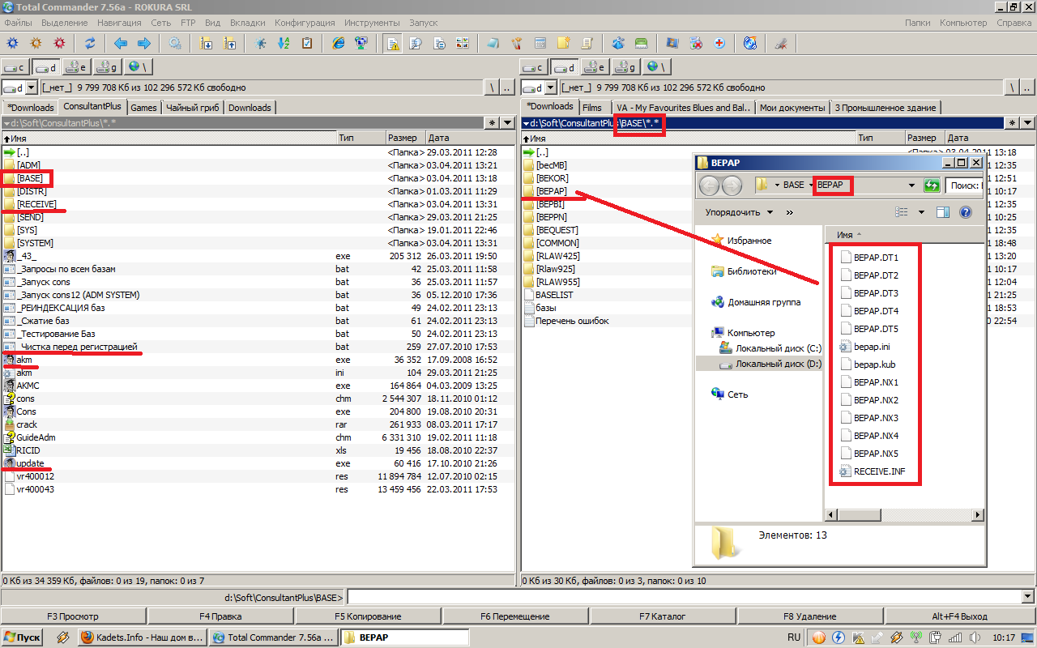Click the red cross medical toolbar icon

(x=719, y=43)
